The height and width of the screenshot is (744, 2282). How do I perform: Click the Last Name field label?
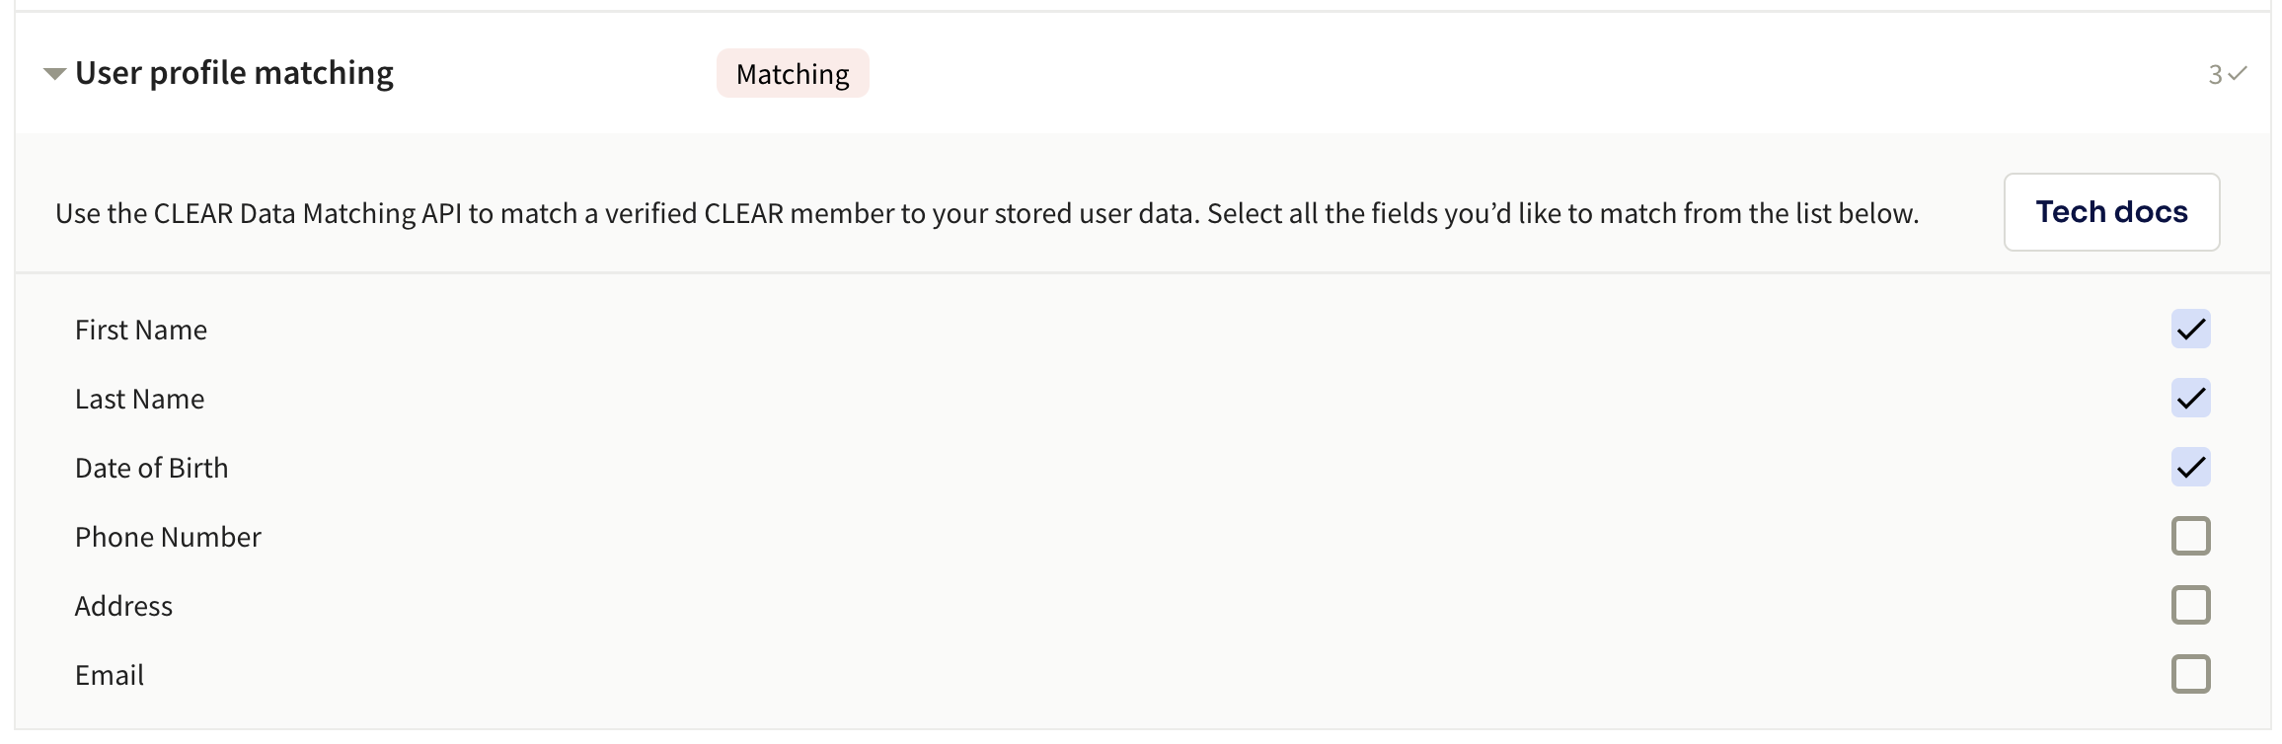click(x=140, y=399)
